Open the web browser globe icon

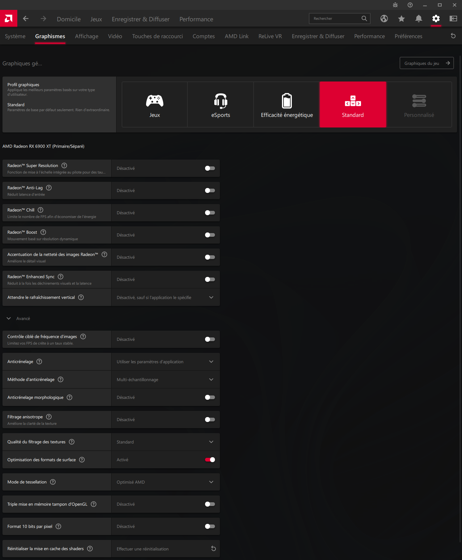point(384,19)
